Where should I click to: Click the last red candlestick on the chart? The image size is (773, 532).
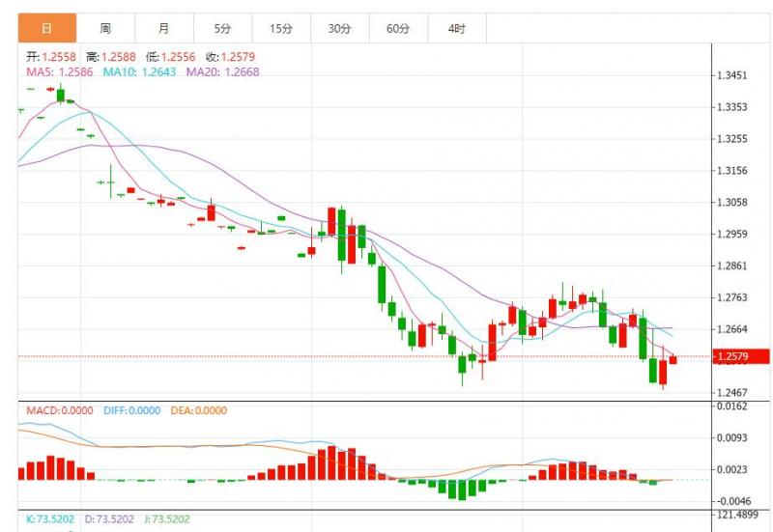coord(673,360)
